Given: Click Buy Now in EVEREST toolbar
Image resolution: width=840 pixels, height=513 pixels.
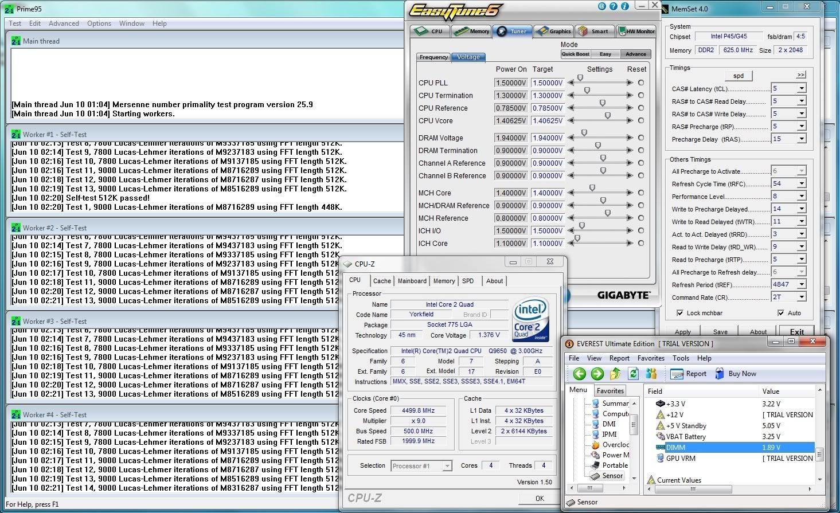Looking at the screenshot, I should click(x=736, y=374).
